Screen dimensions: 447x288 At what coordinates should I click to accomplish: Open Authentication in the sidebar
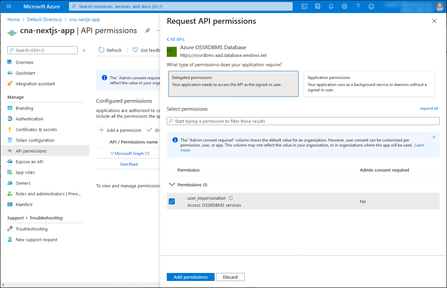pyautogui.click(x=29, y=119)
